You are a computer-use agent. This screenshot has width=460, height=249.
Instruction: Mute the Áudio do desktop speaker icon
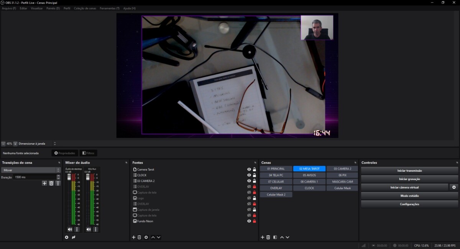coord(70,229)
